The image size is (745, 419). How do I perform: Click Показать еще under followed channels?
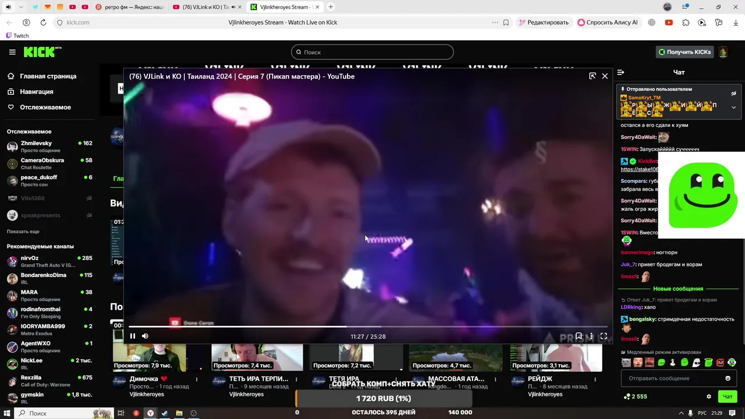point(23,232)
